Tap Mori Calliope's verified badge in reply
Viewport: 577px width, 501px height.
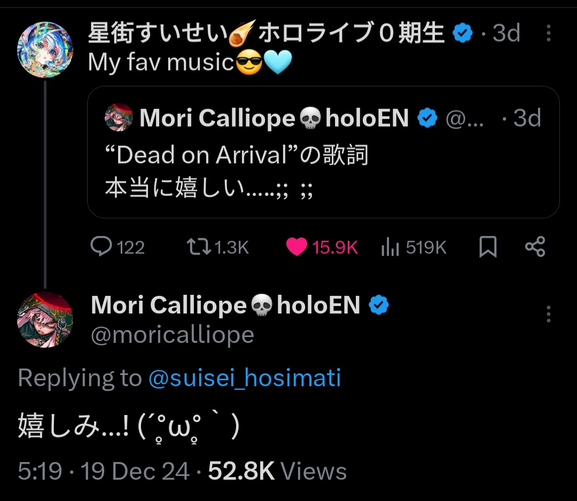[379, 305]
